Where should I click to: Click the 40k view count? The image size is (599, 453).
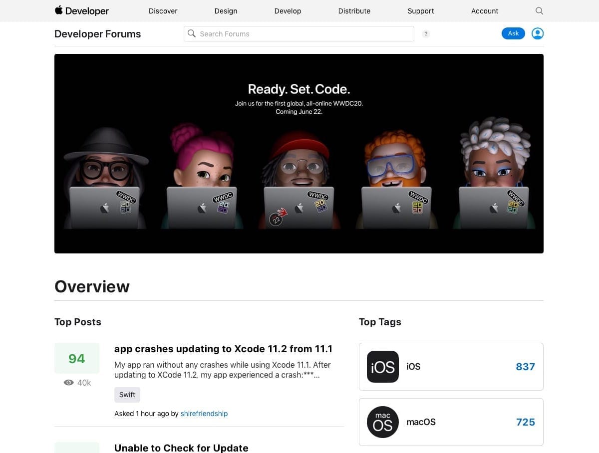(x=84, y=383)
